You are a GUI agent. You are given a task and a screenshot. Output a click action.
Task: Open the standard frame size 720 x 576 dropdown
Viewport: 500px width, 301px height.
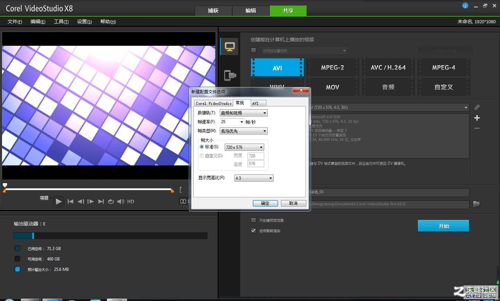click(244, 147)
